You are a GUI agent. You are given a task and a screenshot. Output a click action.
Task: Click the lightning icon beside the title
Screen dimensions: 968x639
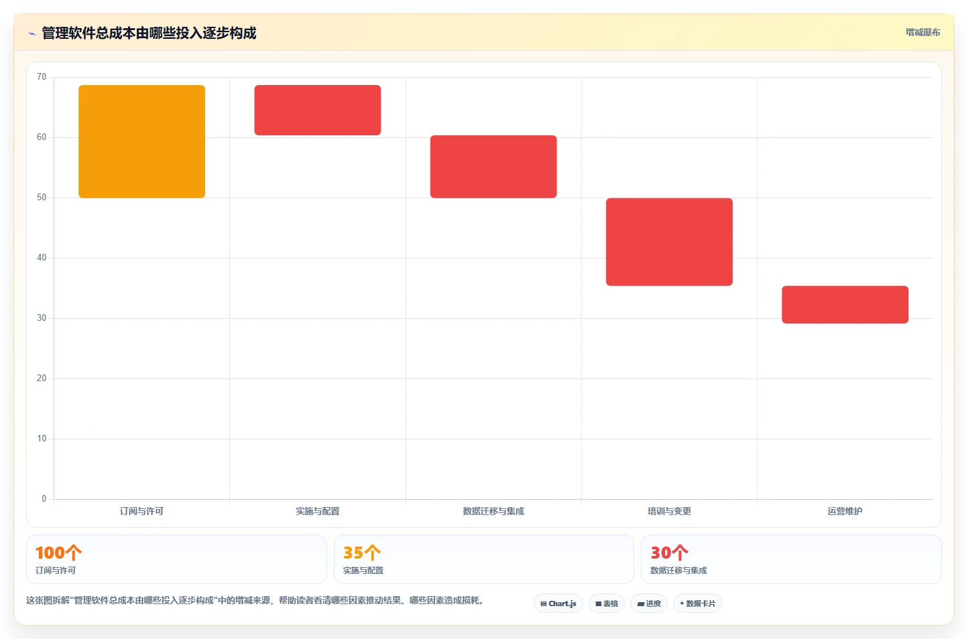[32, 33]
